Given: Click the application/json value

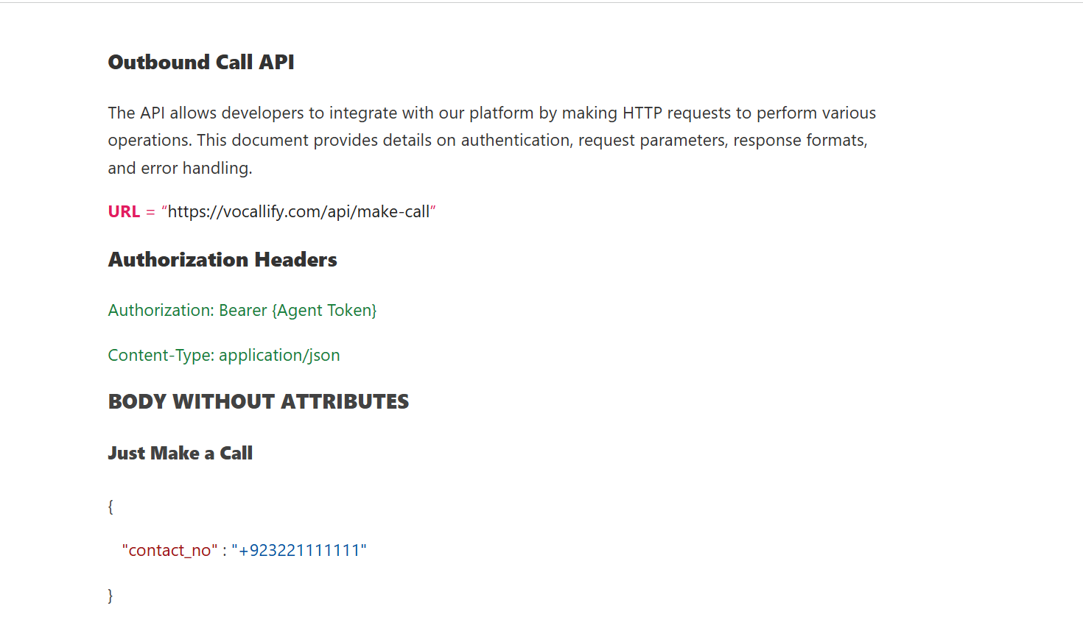Looking at the screenshot, I should [x=279, y=356].
